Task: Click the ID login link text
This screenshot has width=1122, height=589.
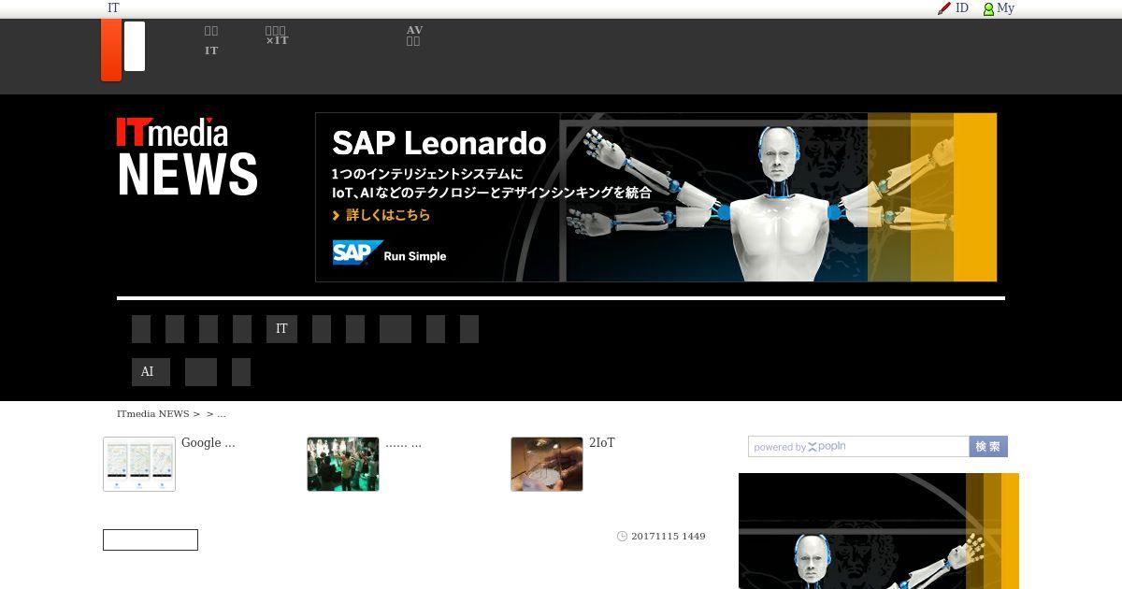Action: coord(962,8)
